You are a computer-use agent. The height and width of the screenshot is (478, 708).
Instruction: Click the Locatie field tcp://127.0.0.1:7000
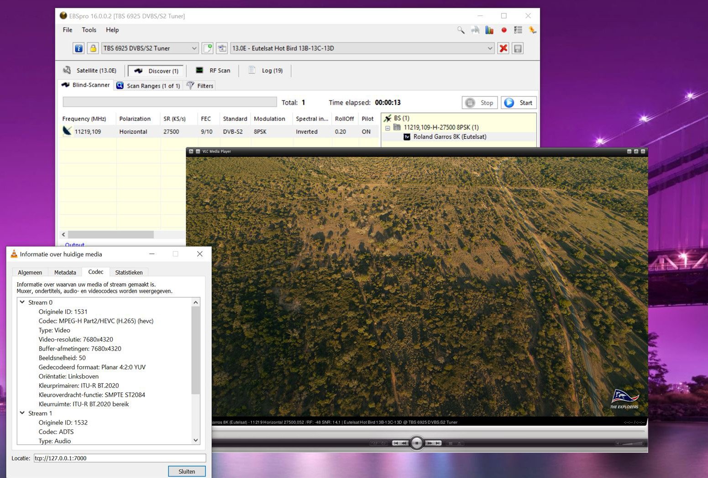coord(120,458)
